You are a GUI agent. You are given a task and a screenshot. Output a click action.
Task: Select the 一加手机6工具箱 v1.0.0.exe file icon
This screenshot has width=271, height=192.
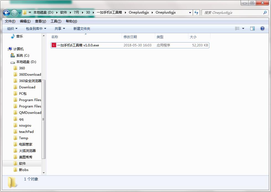(x=54, y=45)
